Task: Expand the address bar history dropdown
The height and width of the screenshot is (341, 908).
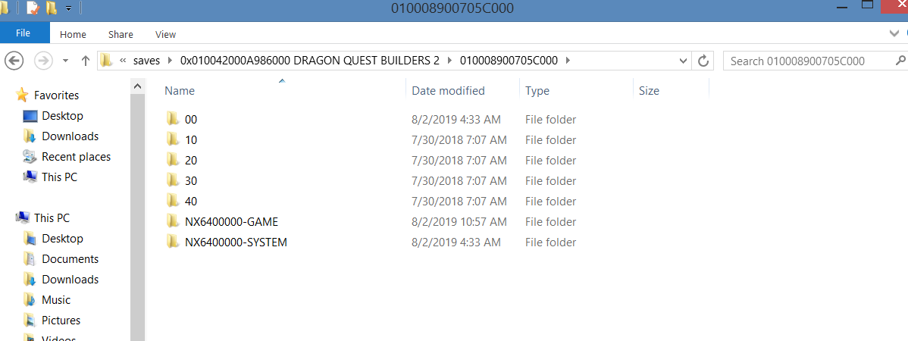Action: tap(684, 60)
